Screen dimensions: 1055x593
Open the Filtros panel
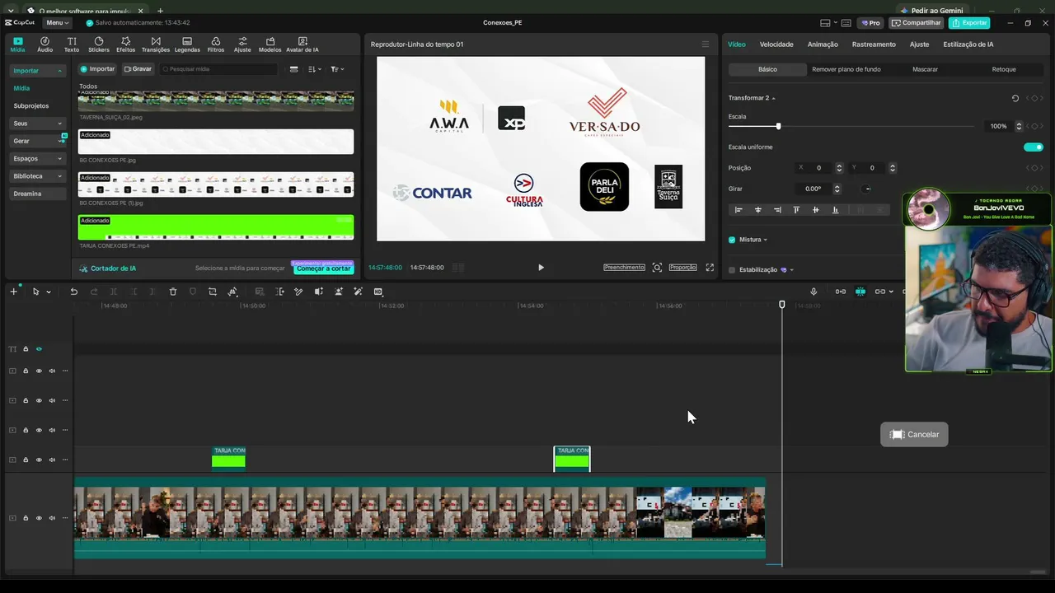click(x=216, y=44)
